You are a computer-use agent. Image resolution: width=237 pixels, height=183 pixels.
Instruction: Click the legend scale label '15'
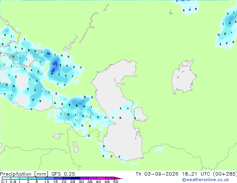[55, 182]
